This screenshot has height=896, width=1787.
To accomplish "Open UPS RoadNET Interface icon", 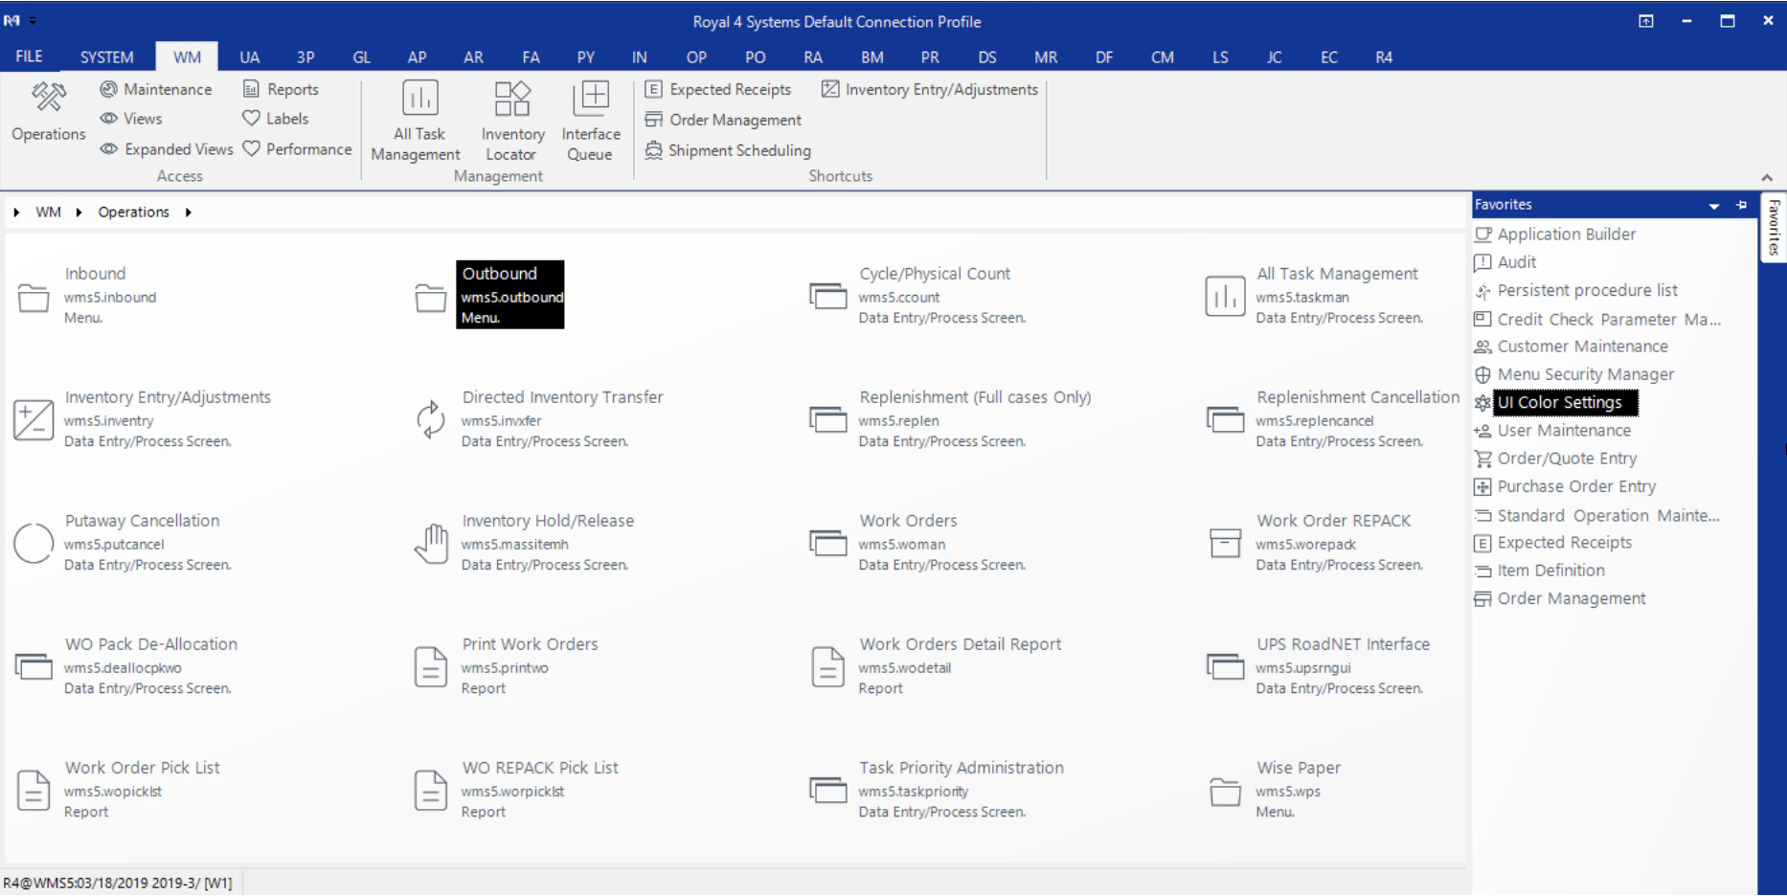I will click(x=1225, y=666).
